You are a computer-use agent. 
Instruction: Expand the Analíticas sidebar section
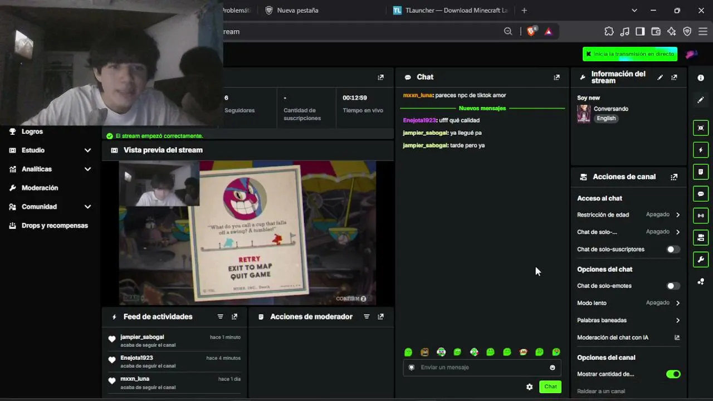(x=87, y=169)
